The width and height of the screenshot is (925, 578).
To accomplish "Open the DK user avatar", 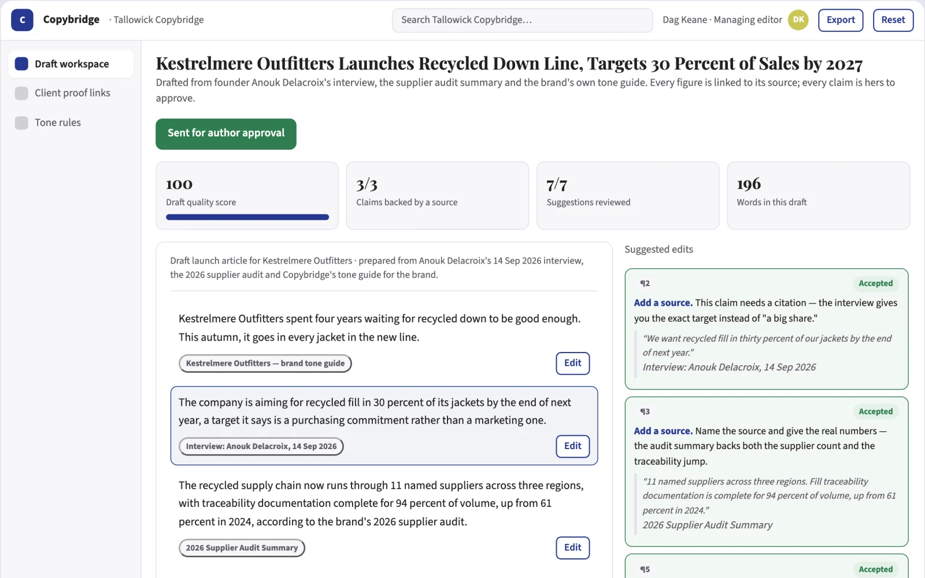I will tap(798, 20).
